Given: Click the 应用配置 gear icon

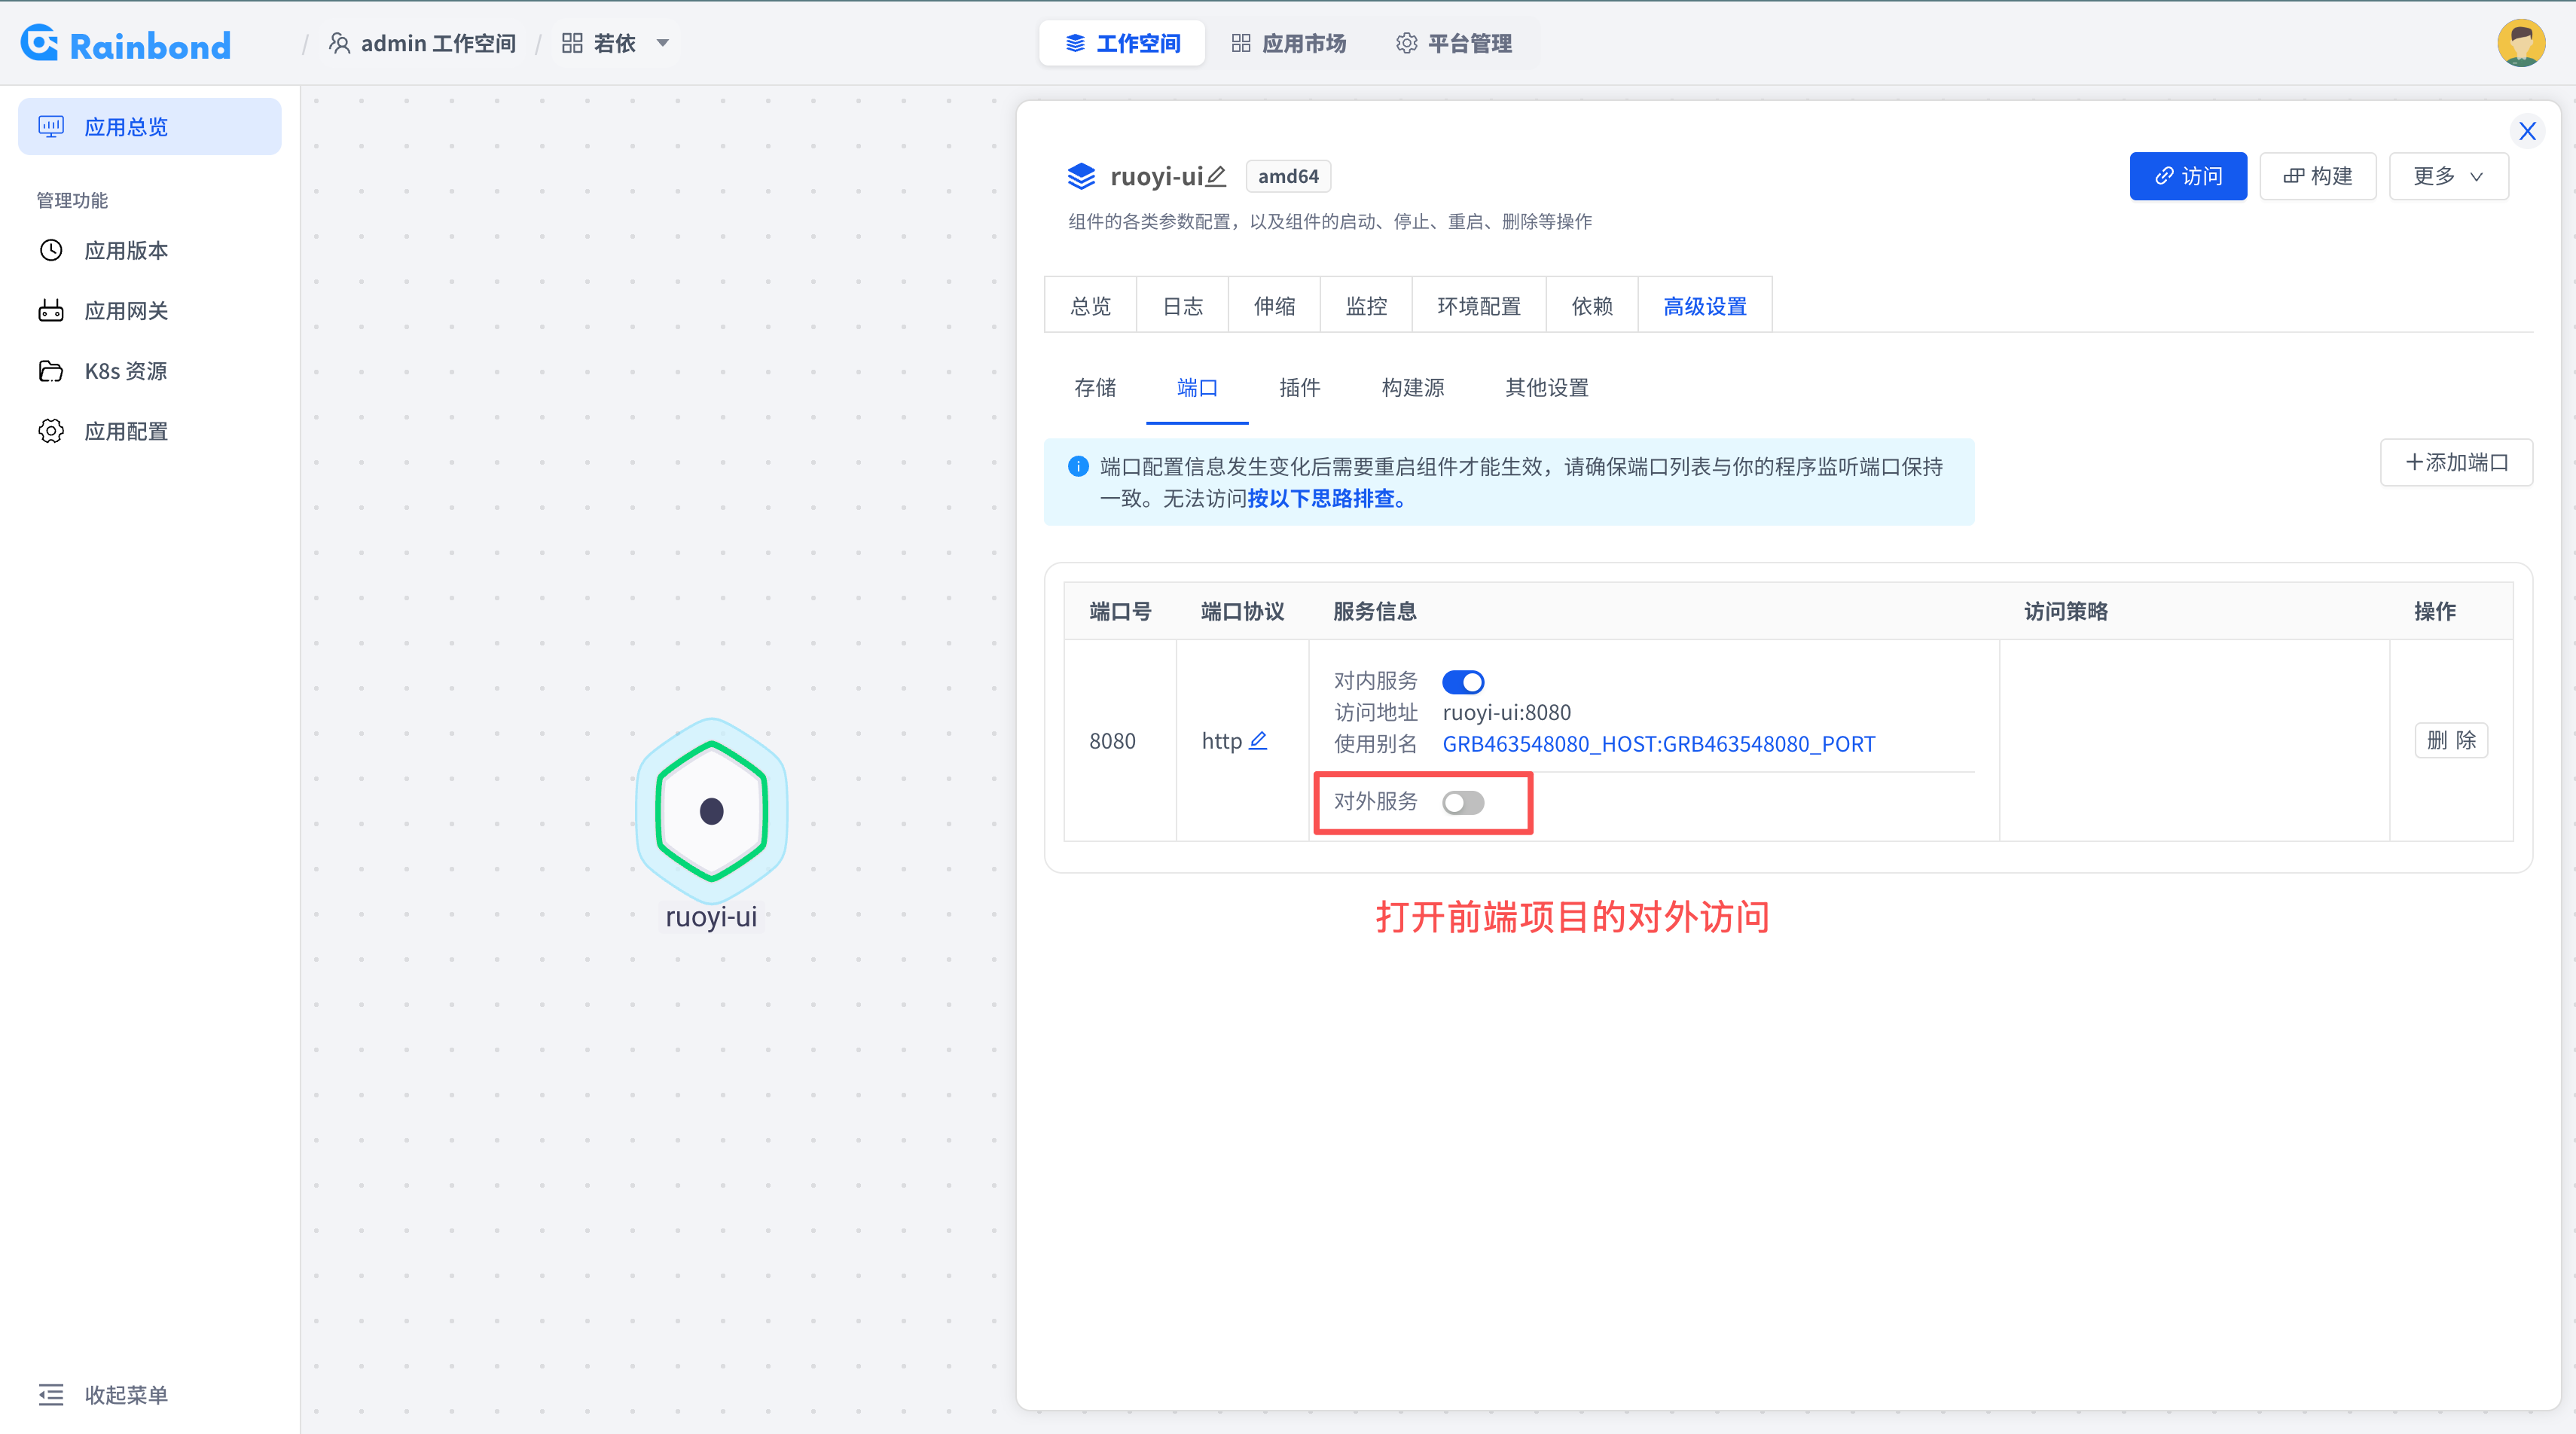Looking at the screenshot, I should 50,431.
